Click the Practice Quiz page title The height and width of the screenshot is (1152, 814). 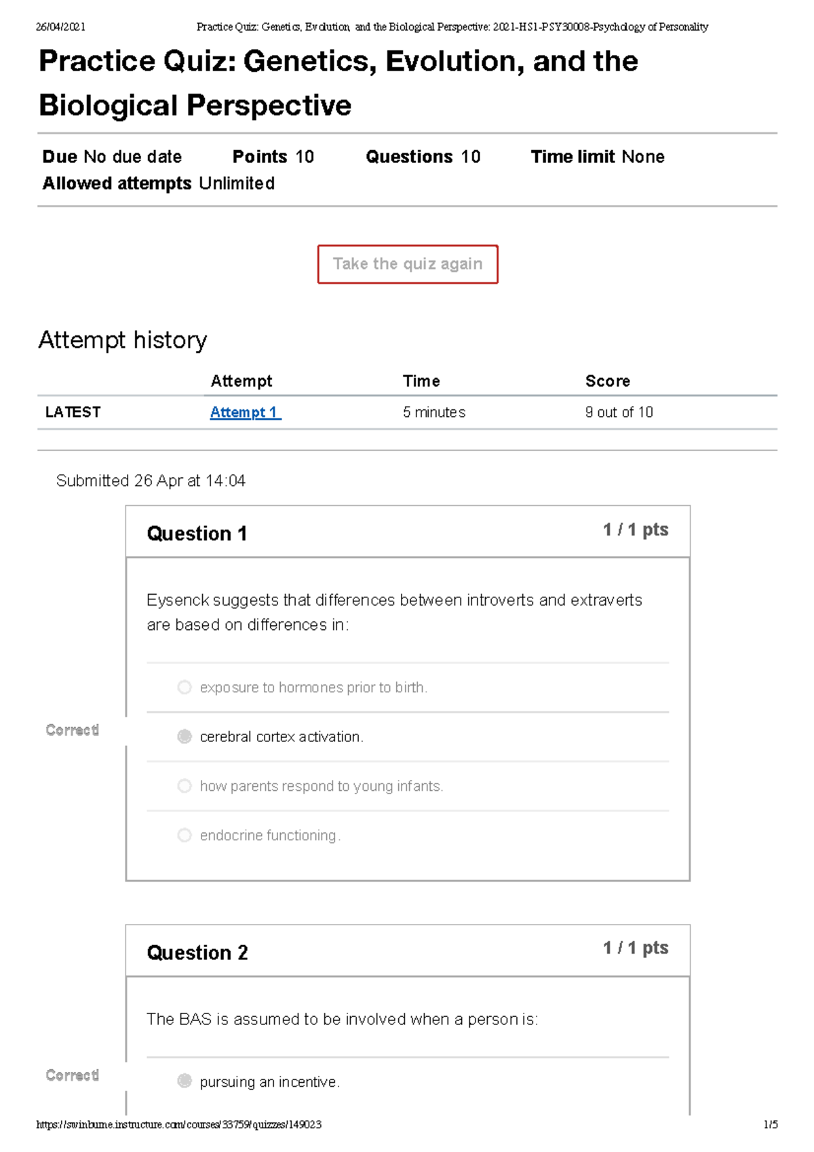click(338, 83)
